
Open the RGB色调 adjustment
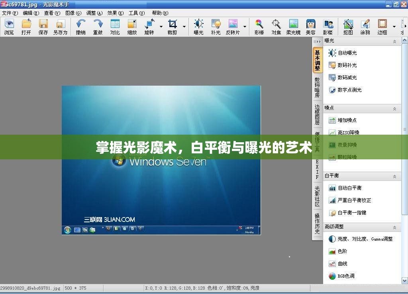(341, 276)
